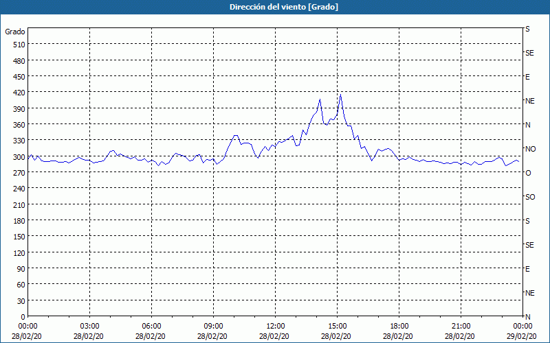Click the 15:00 time label
550x343 pixels.
tap(336, 331)
